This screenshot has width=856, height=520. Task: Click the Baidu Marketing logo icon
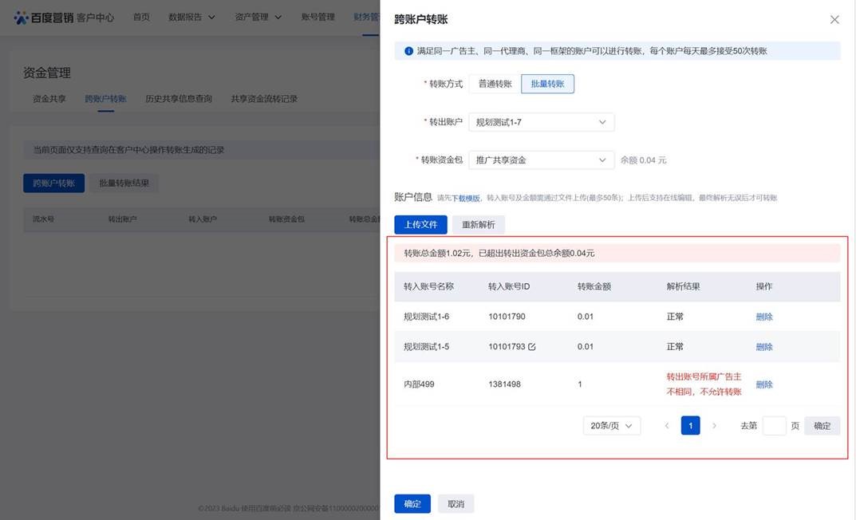22,18
